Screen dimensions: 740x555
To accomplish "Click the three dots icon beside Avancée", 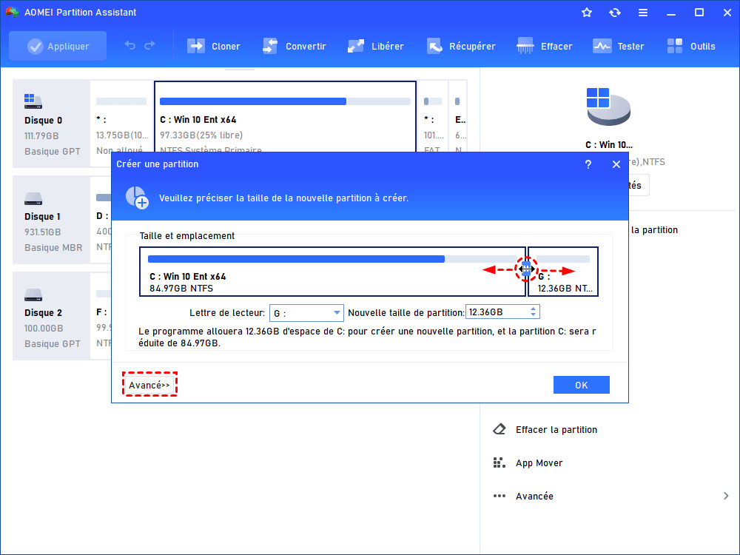I will click(x=499, y=496).
